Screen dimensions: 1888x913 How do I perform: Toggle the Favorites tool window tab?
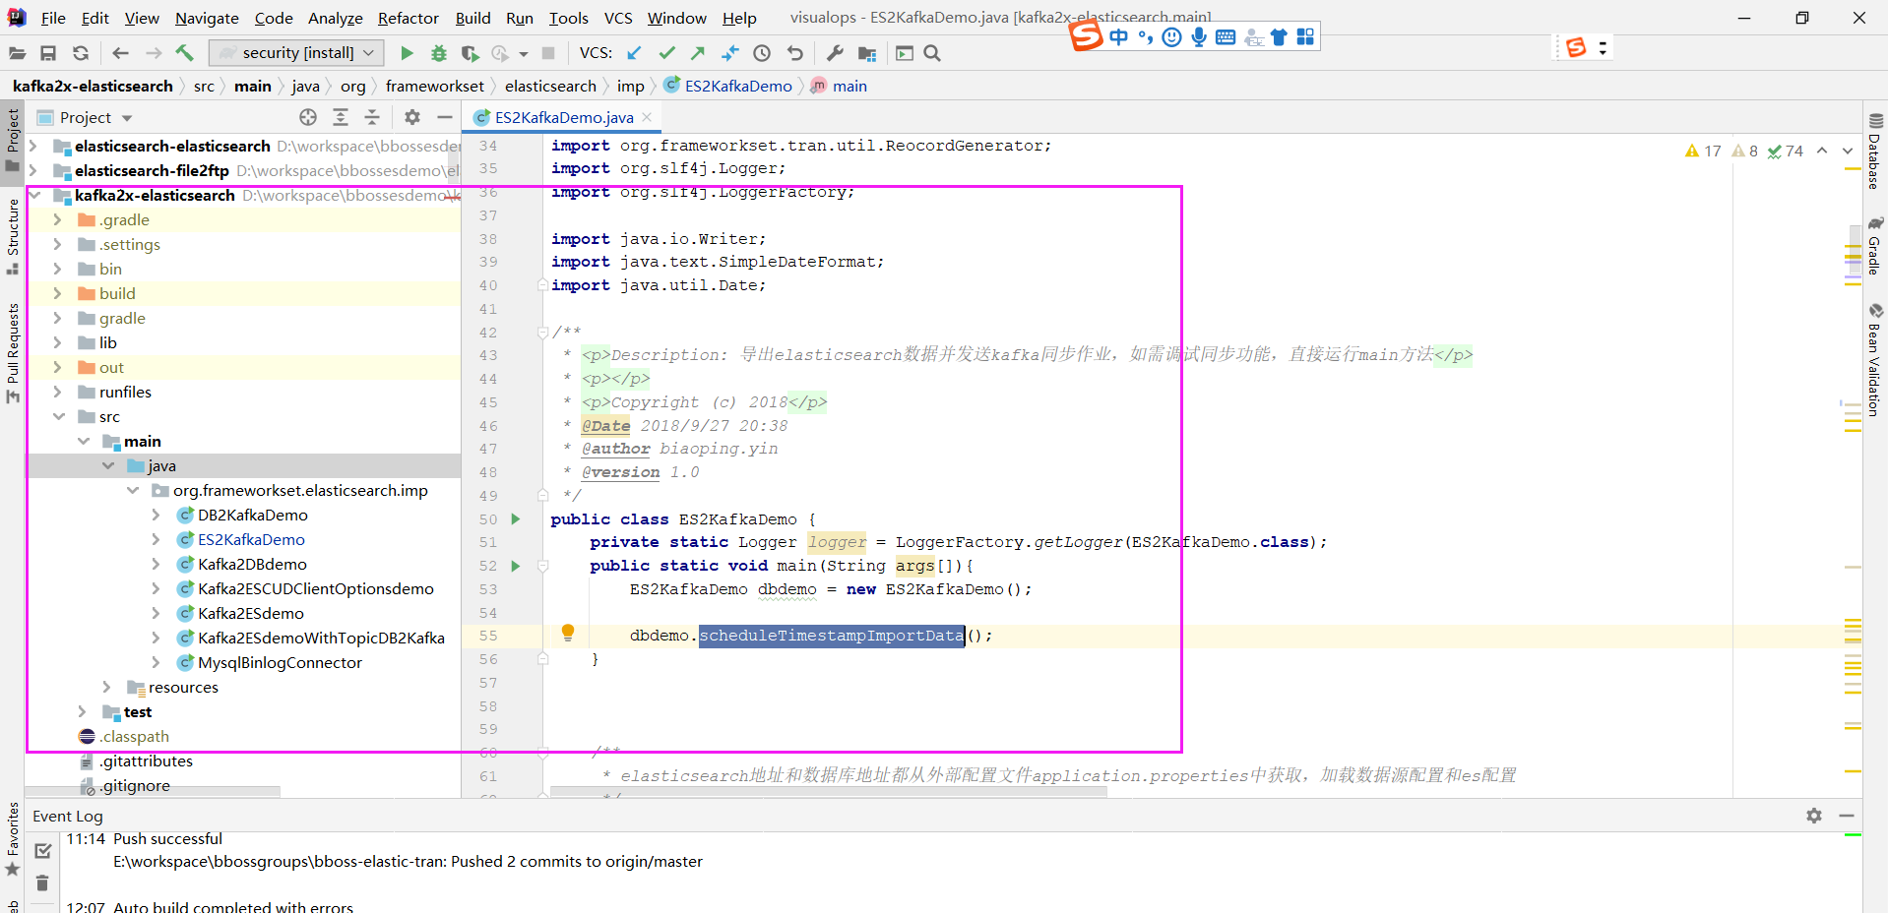coord(12,840)
